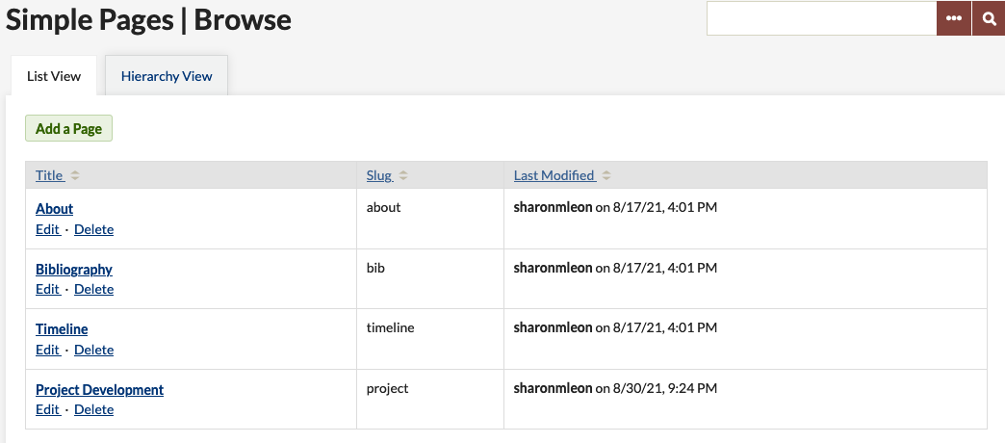Click the Slug column header link
The image size is (1005, 443).
pyautogui.click(x=379, y=175)
